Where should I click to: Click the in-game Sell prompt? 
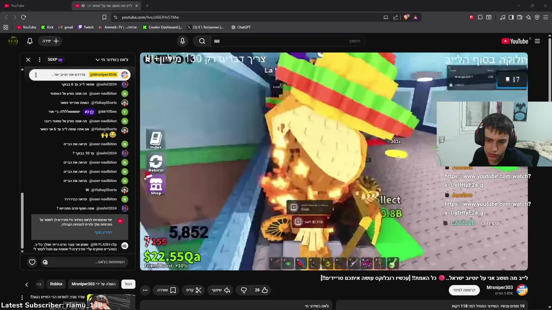(310, 222)
